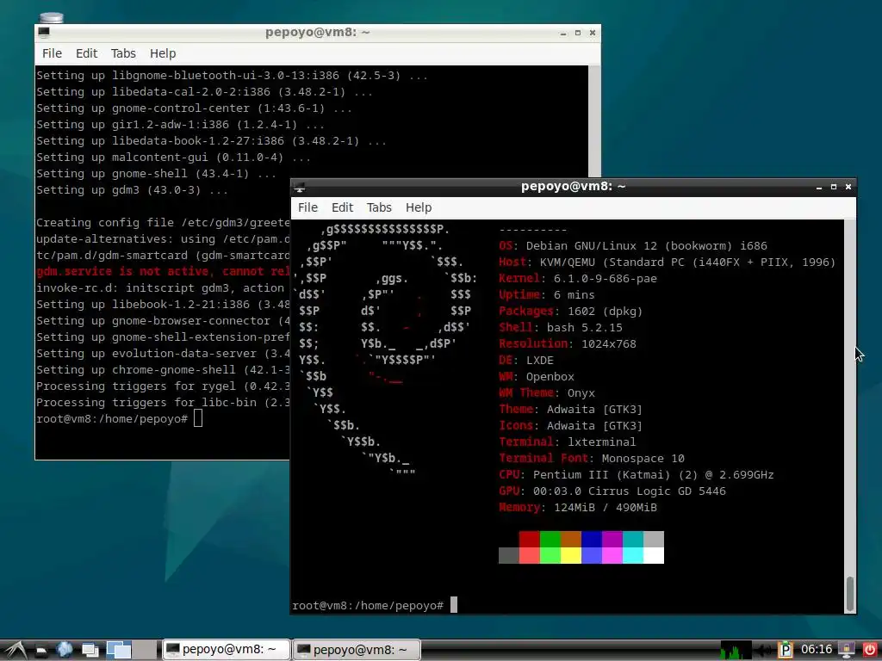This screenshot has width=882, height=661.
Task: Click the 'Setting up gdm3 (43.0-3)' line
Action: point(132,190)
